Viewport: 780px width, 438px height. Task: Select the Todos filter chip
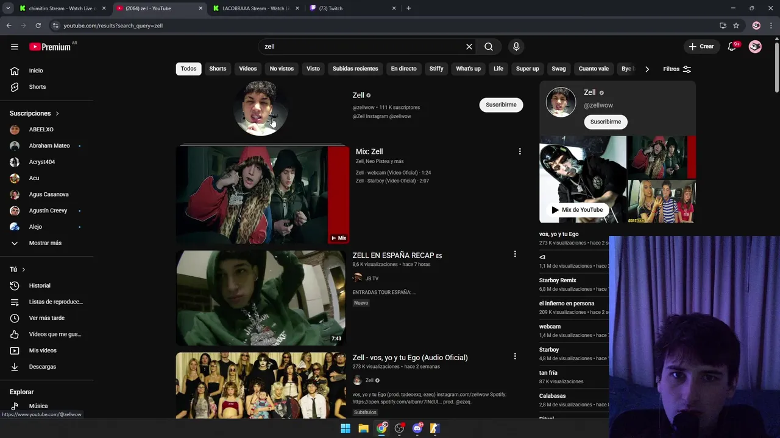(188, 69)
